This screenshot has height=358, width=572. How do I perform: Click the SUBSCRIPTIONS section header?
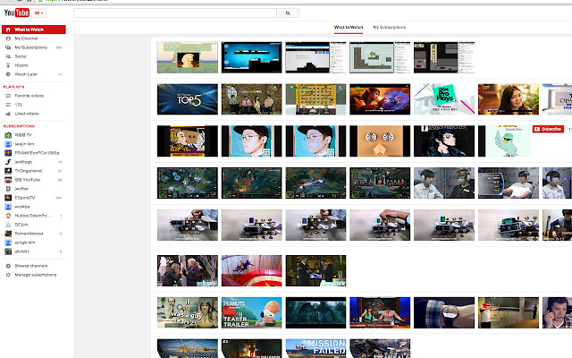19,126
